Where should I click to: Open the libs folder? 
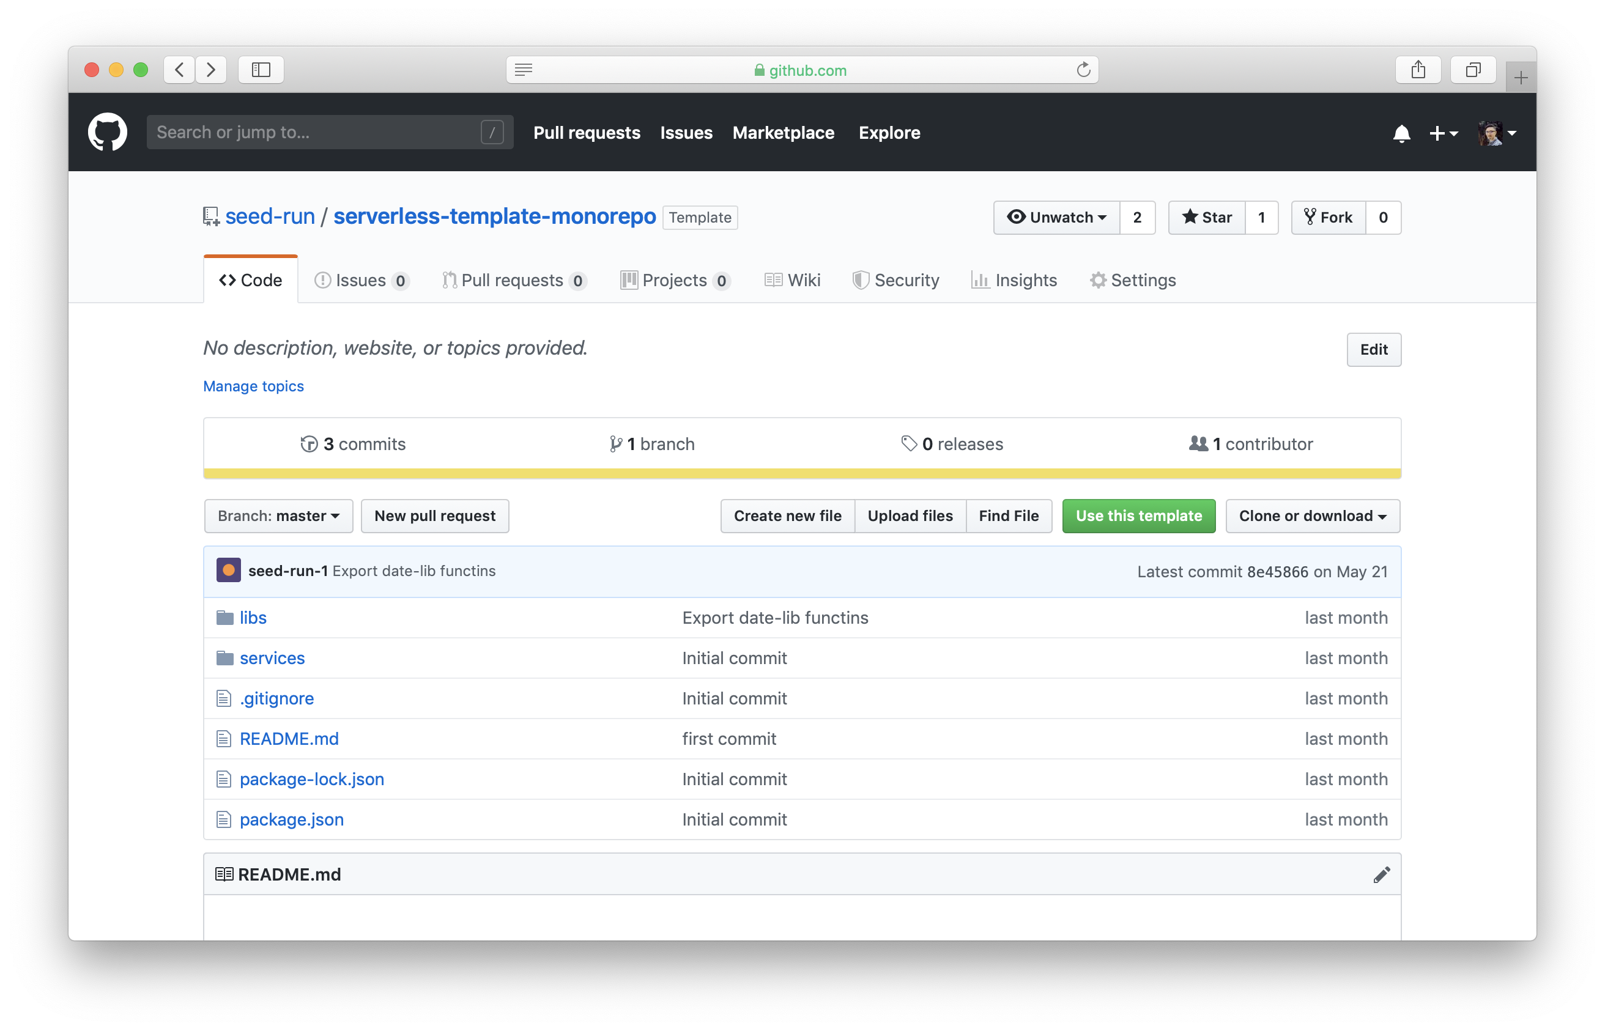coord(253,617)
